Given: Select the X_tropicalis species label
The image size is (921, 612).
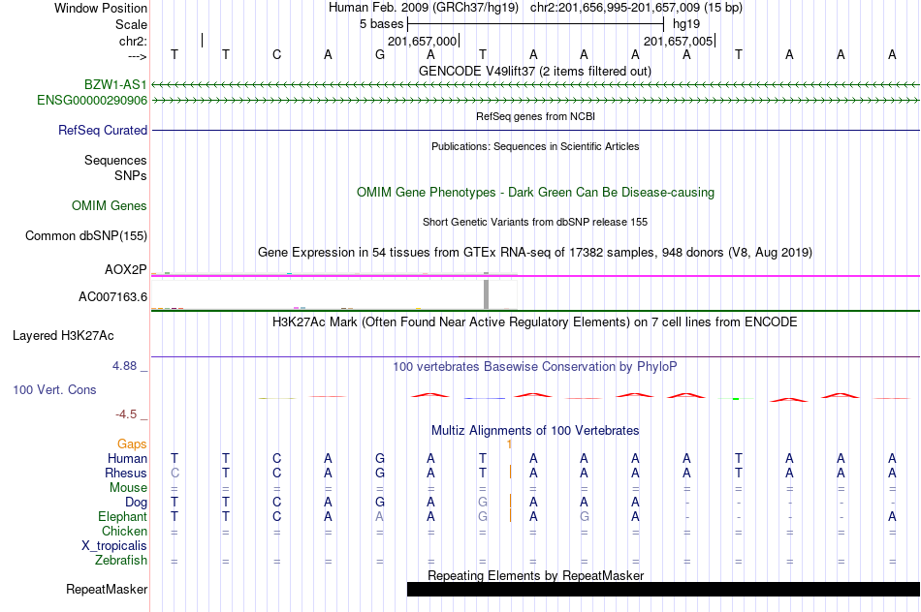Looking at the screenshot, I should click(x=114, y=546).
